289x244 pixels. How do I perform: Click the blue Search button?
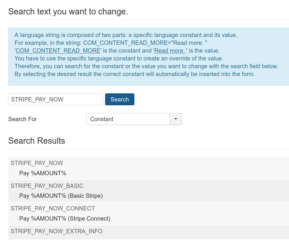120,99
